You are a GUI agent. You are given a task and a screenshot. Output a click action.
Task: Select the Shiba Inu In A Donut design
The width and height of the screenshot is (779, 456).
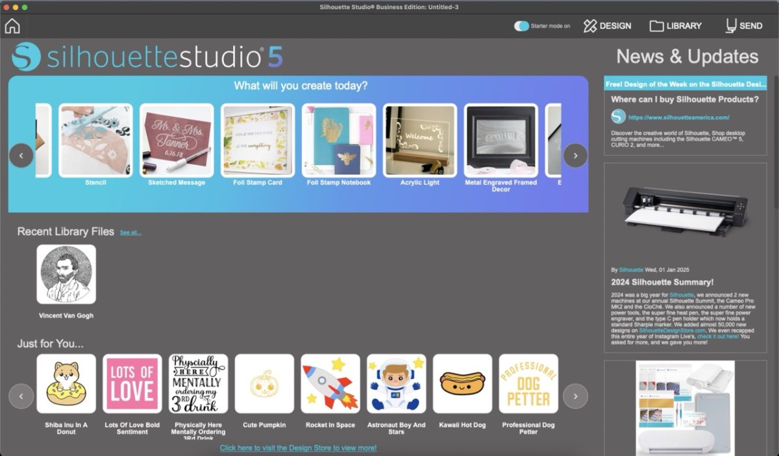(x=66, y=384)
